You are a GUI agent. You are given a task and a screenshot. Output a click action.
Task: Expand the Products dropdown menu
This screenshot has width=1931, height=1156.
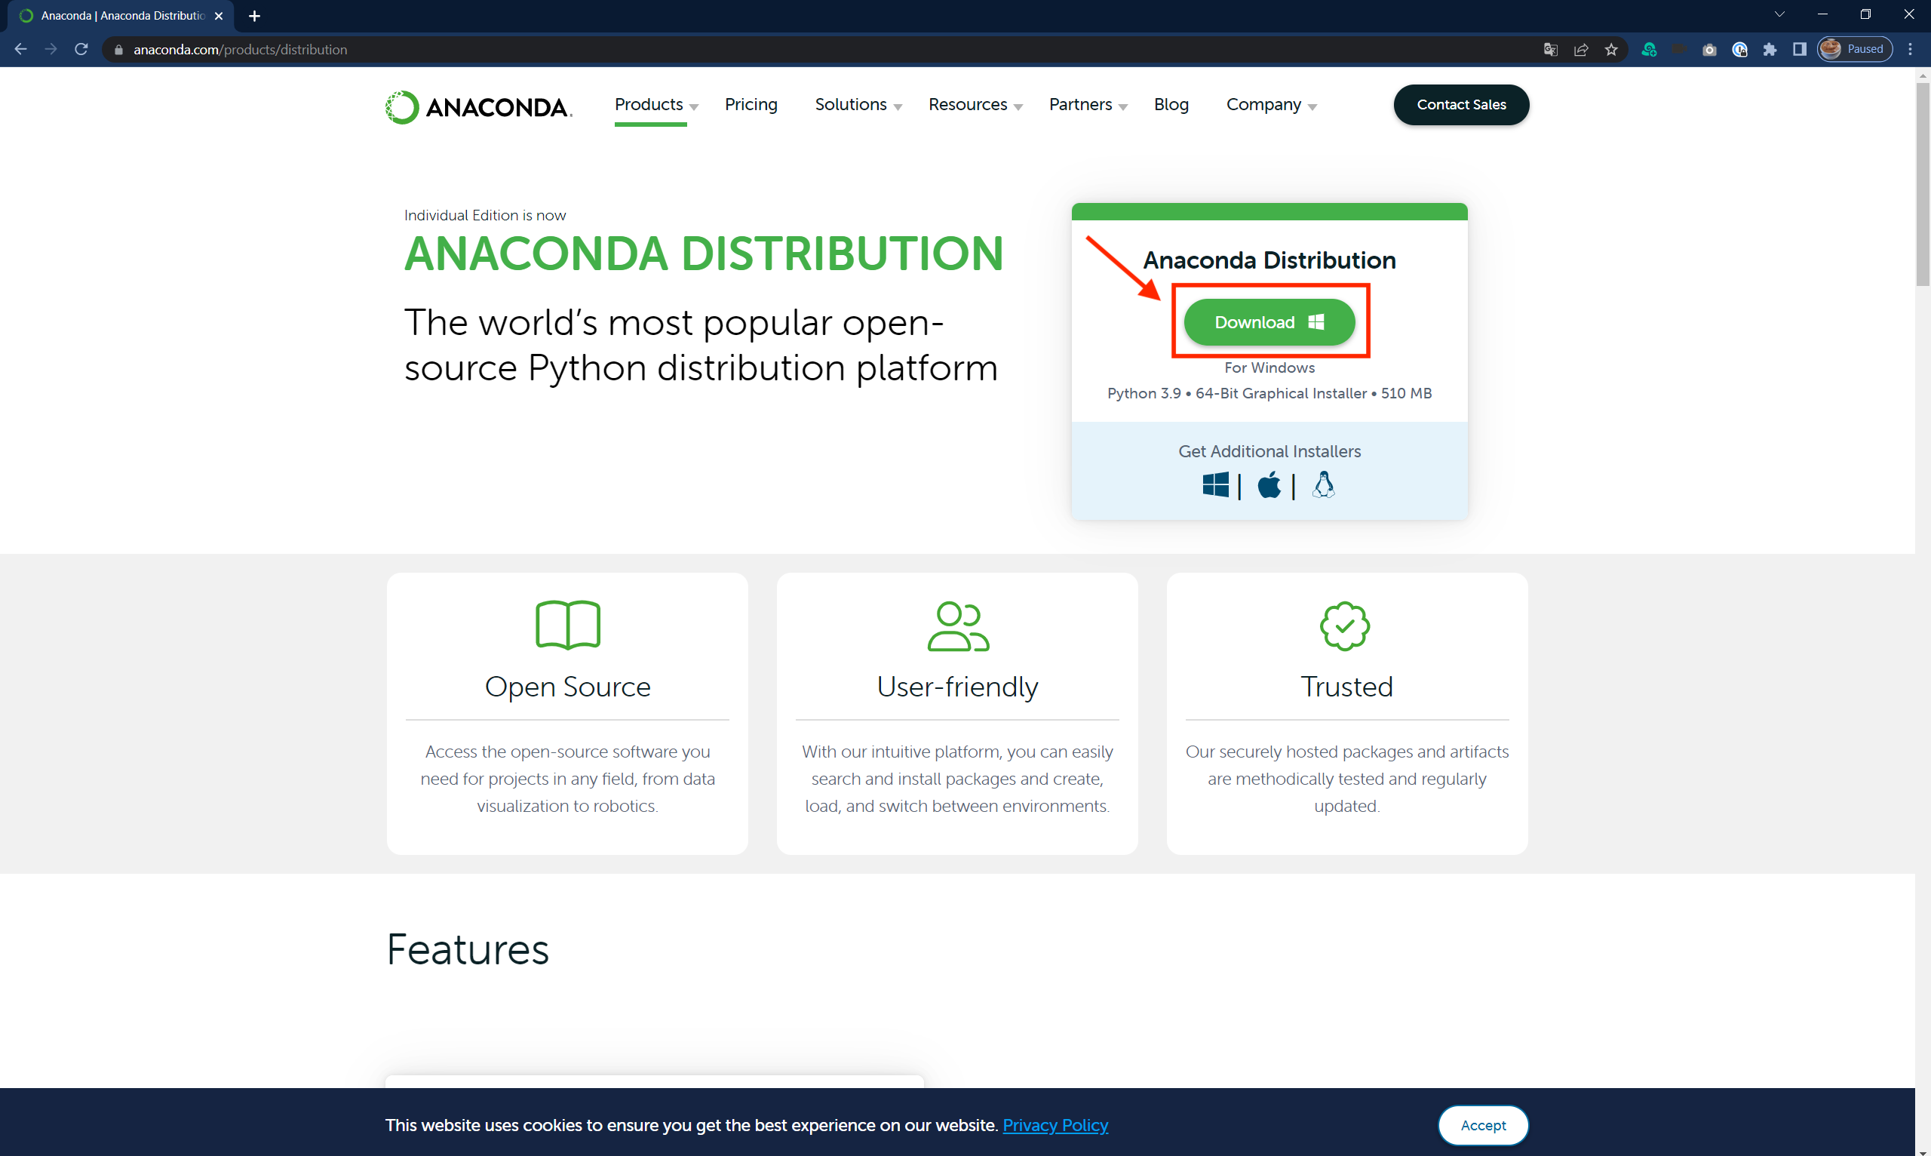click(655, 104)
